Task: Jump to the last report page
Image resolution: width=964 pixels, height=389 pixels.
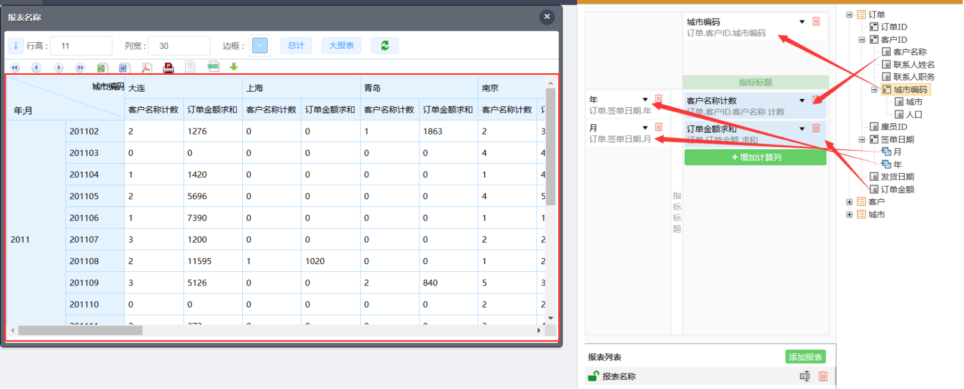Action: point(80,68)
